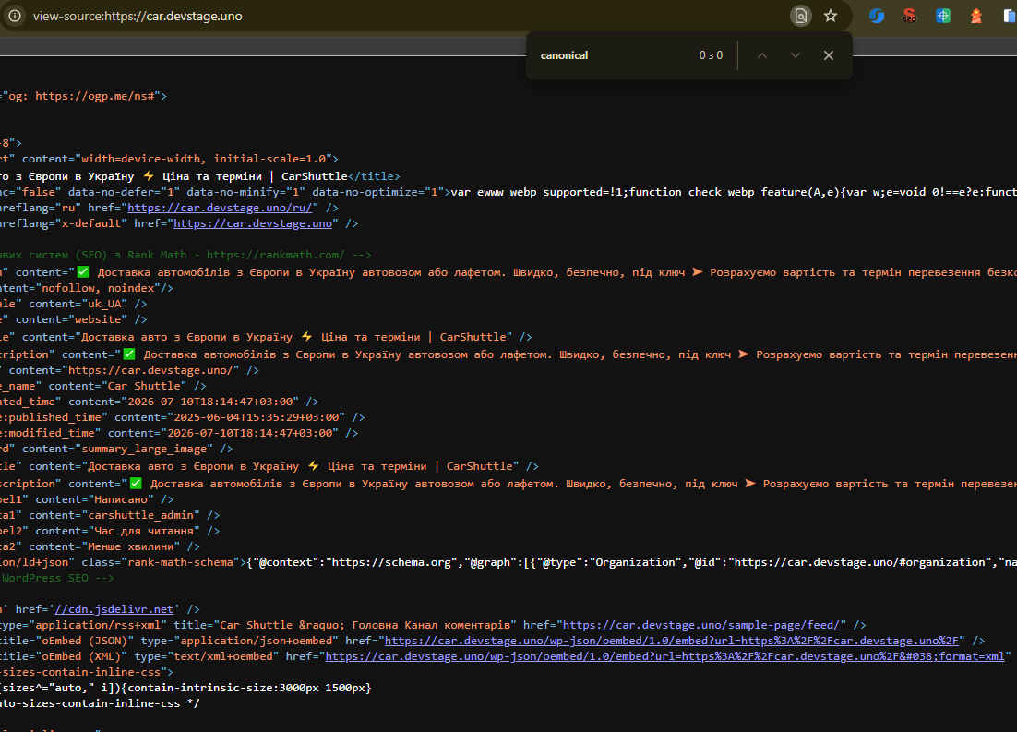The width and height of the screenshot is (1017, 732).
Task: Open the x-default car.devstage.uno link
Action: [x=253, y=223]
